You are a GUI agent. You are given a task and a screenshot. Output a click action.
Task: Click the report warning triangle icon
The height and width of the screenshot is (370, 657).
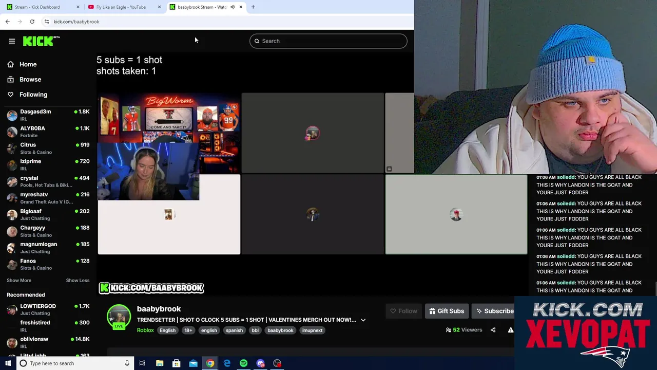[511, 330]
